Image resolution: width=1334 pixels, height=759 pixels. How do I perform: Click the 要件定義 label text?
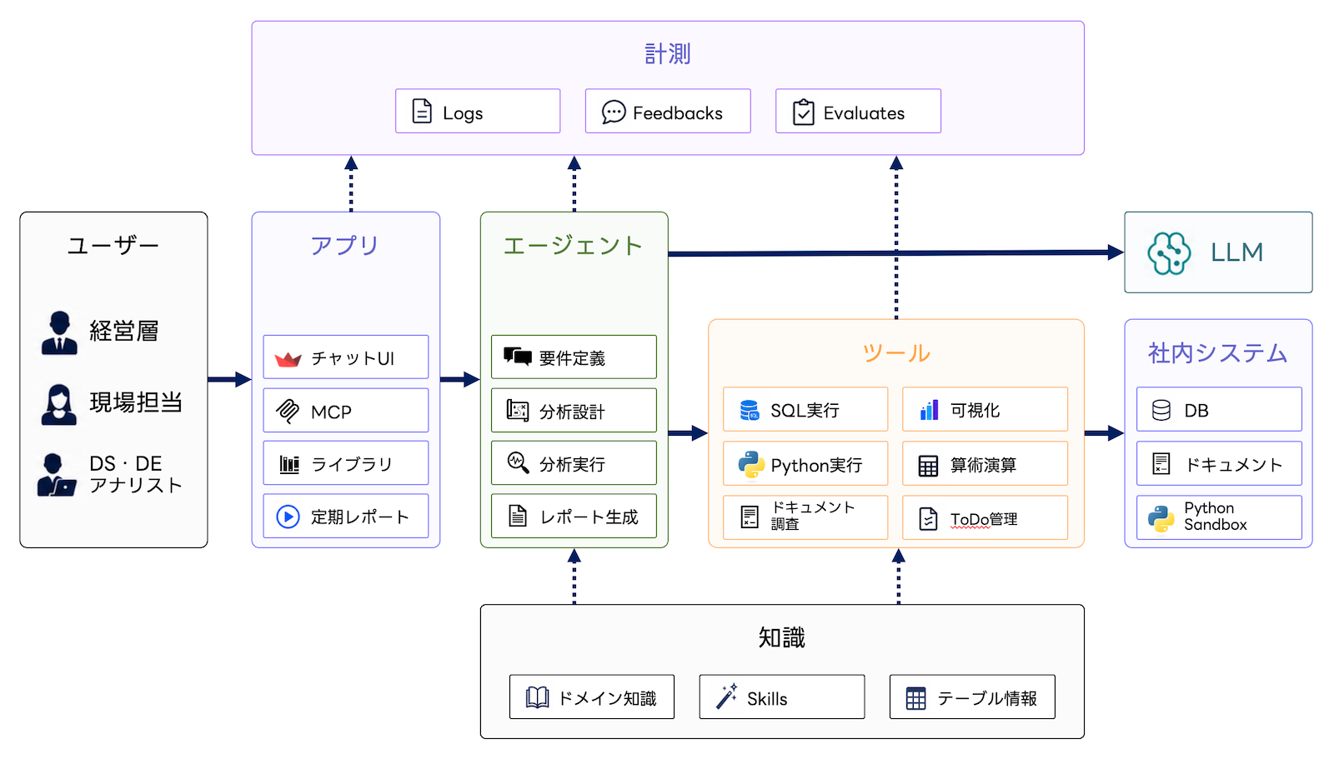pyautogui.click(x=572, y=358)
